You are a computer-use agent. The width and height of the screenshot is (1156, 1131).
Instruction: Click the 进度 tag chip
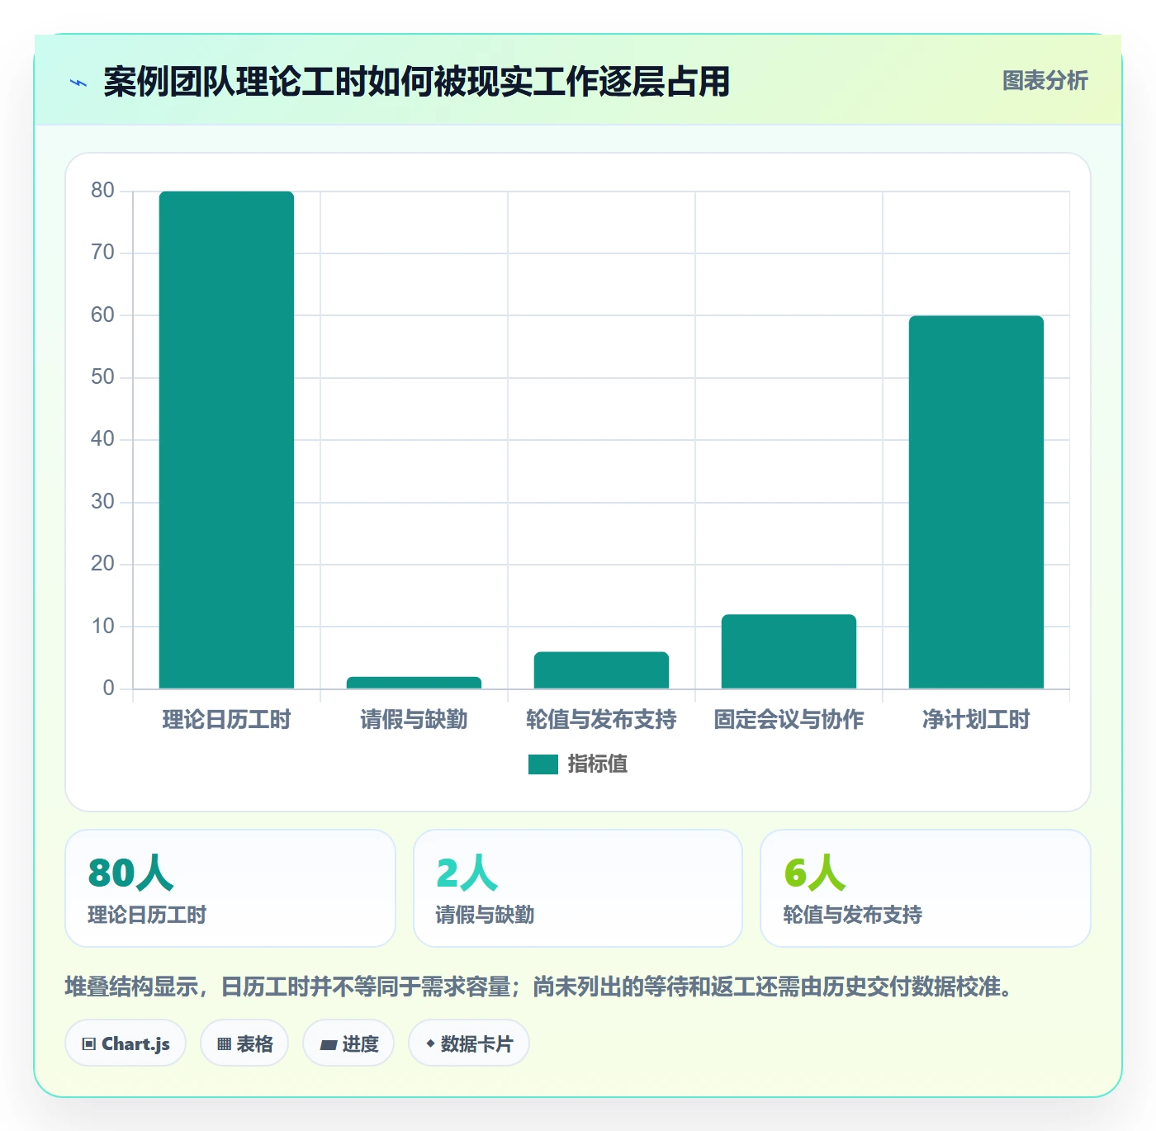coord(348,1043)
